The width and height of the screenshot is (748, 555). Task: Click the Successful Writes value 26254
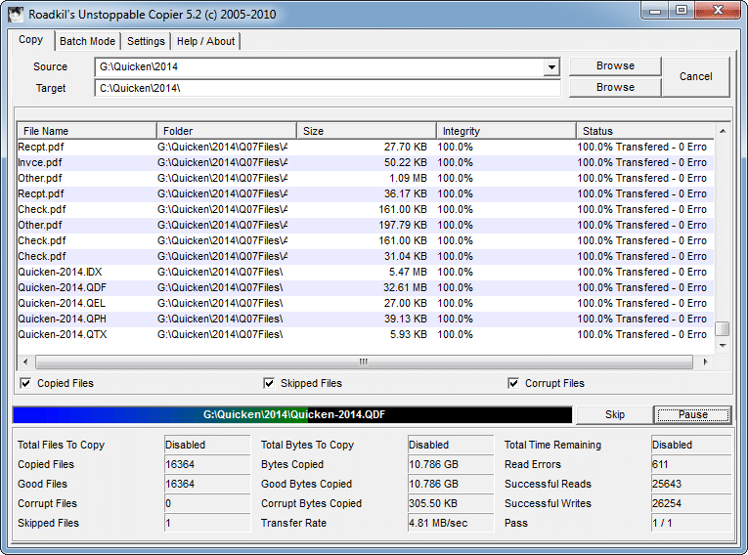pos(690,503)
